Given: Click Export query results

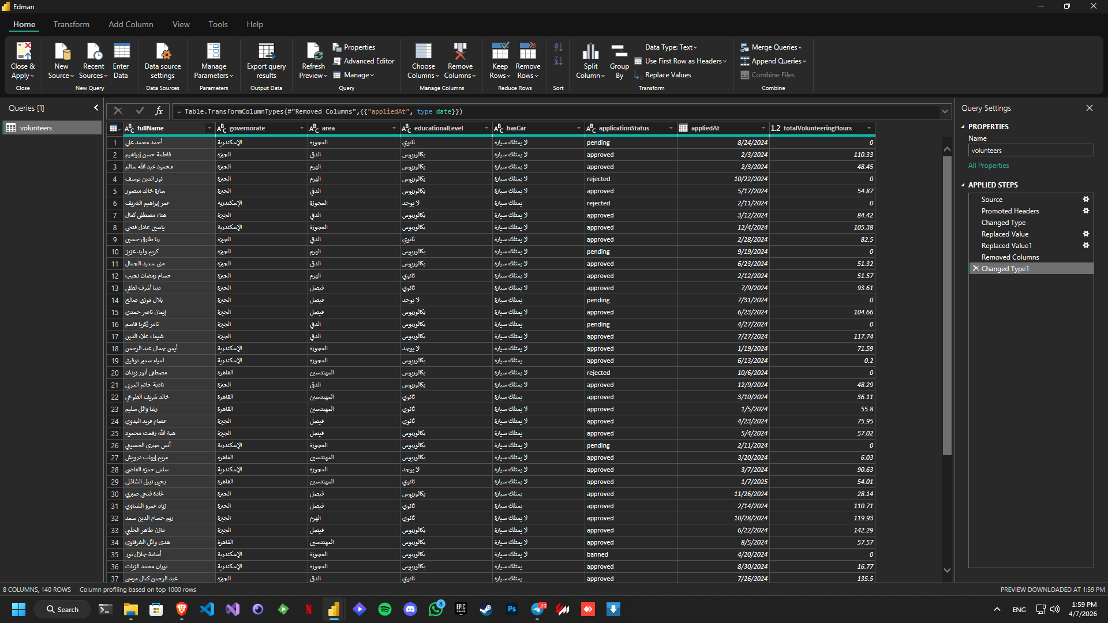Looking at the screenshot, I should click(x=266, y=61).
